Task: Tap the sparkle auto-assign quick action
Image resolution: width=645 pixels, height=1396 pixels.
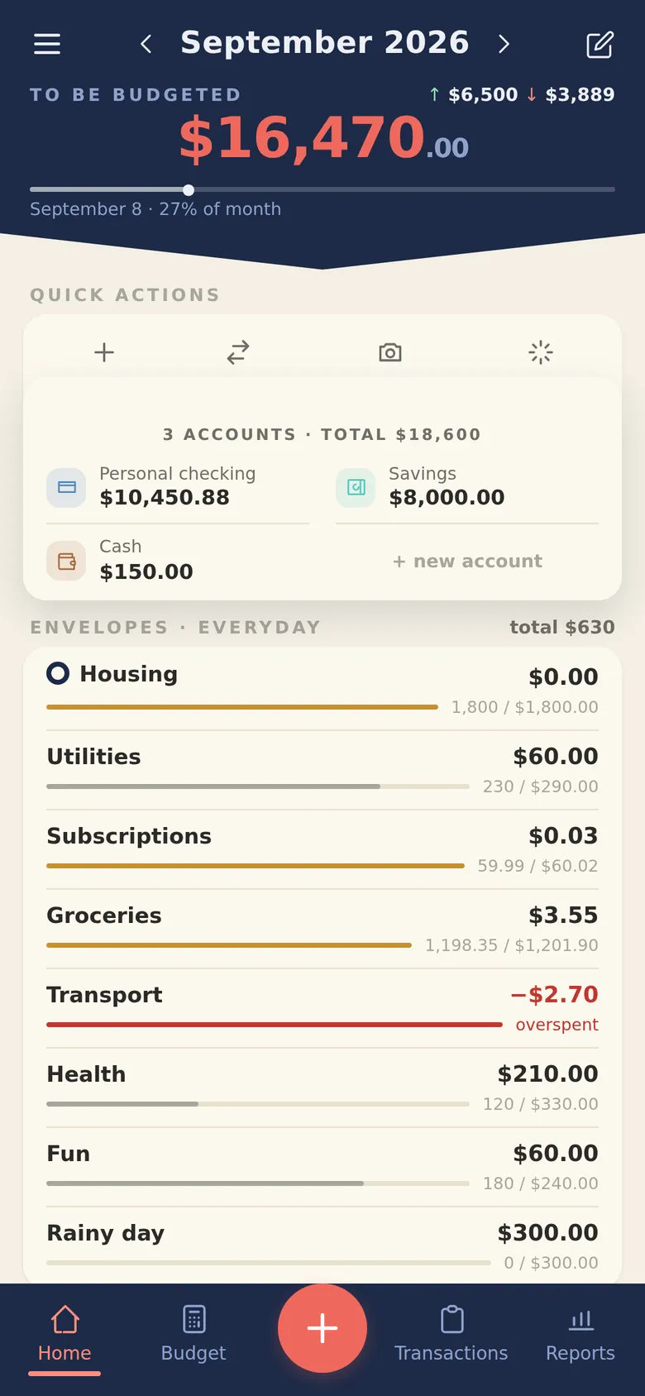Action: [x=541, y=352]
